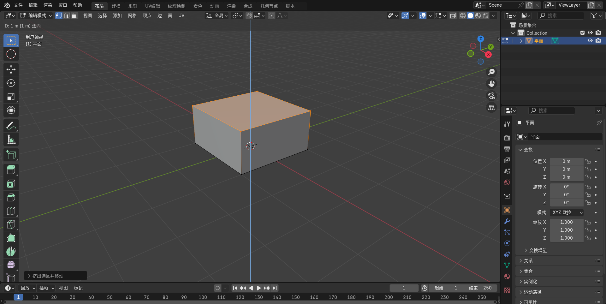
Task: Click the viewport zoom magnifier icon
Action: click(491, 72)
